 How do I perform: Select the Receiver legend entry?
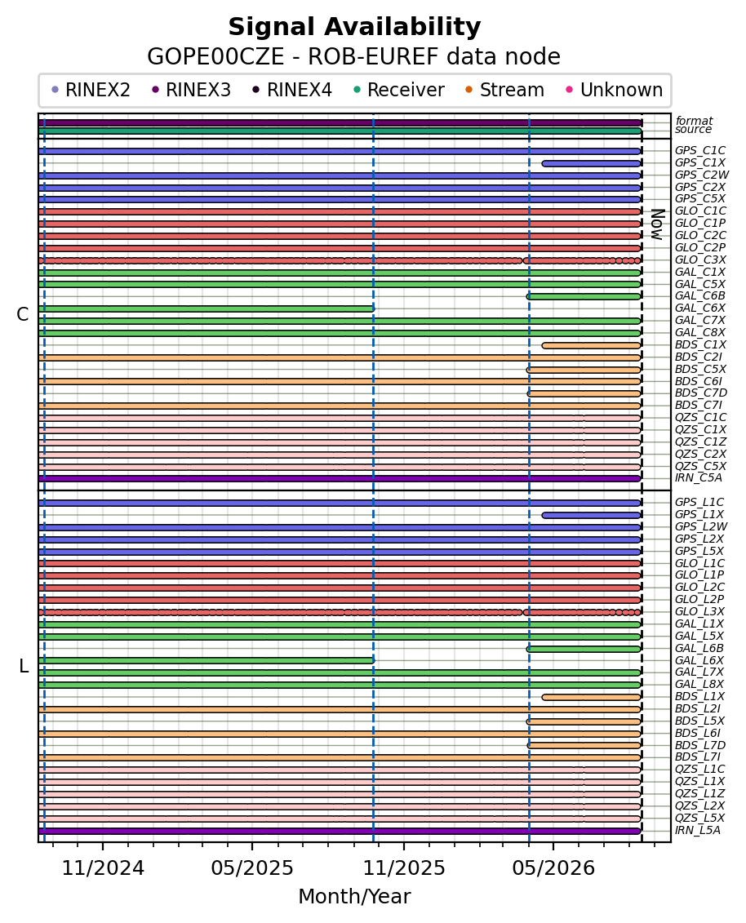398,90
